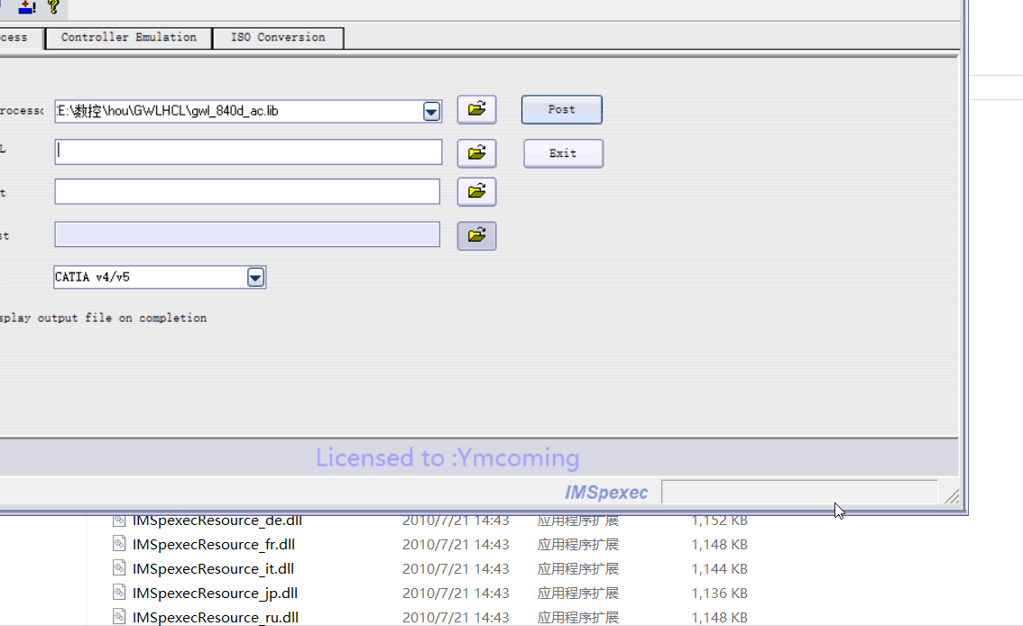Switch to the Controller Emulation tab
The width and height of the screenshot is (1023, 626).
(x=128, y=38)
